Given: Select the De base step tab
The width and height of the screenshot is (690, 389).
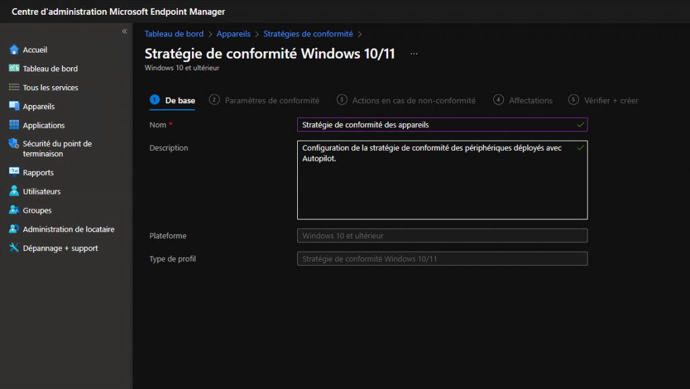Looking at the screenshot, I should pyautogui.click(x=172, y=100).
